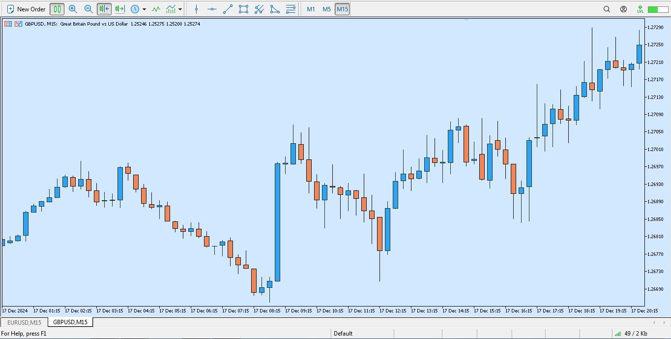
Task: Select the horizontal line drawing tool
Action: [x=212, y=9]
